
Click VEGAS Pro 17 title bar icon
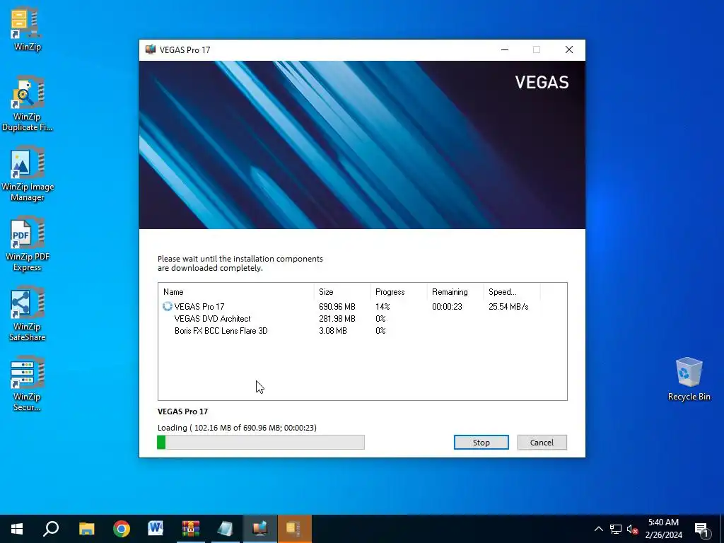[151, 49]
